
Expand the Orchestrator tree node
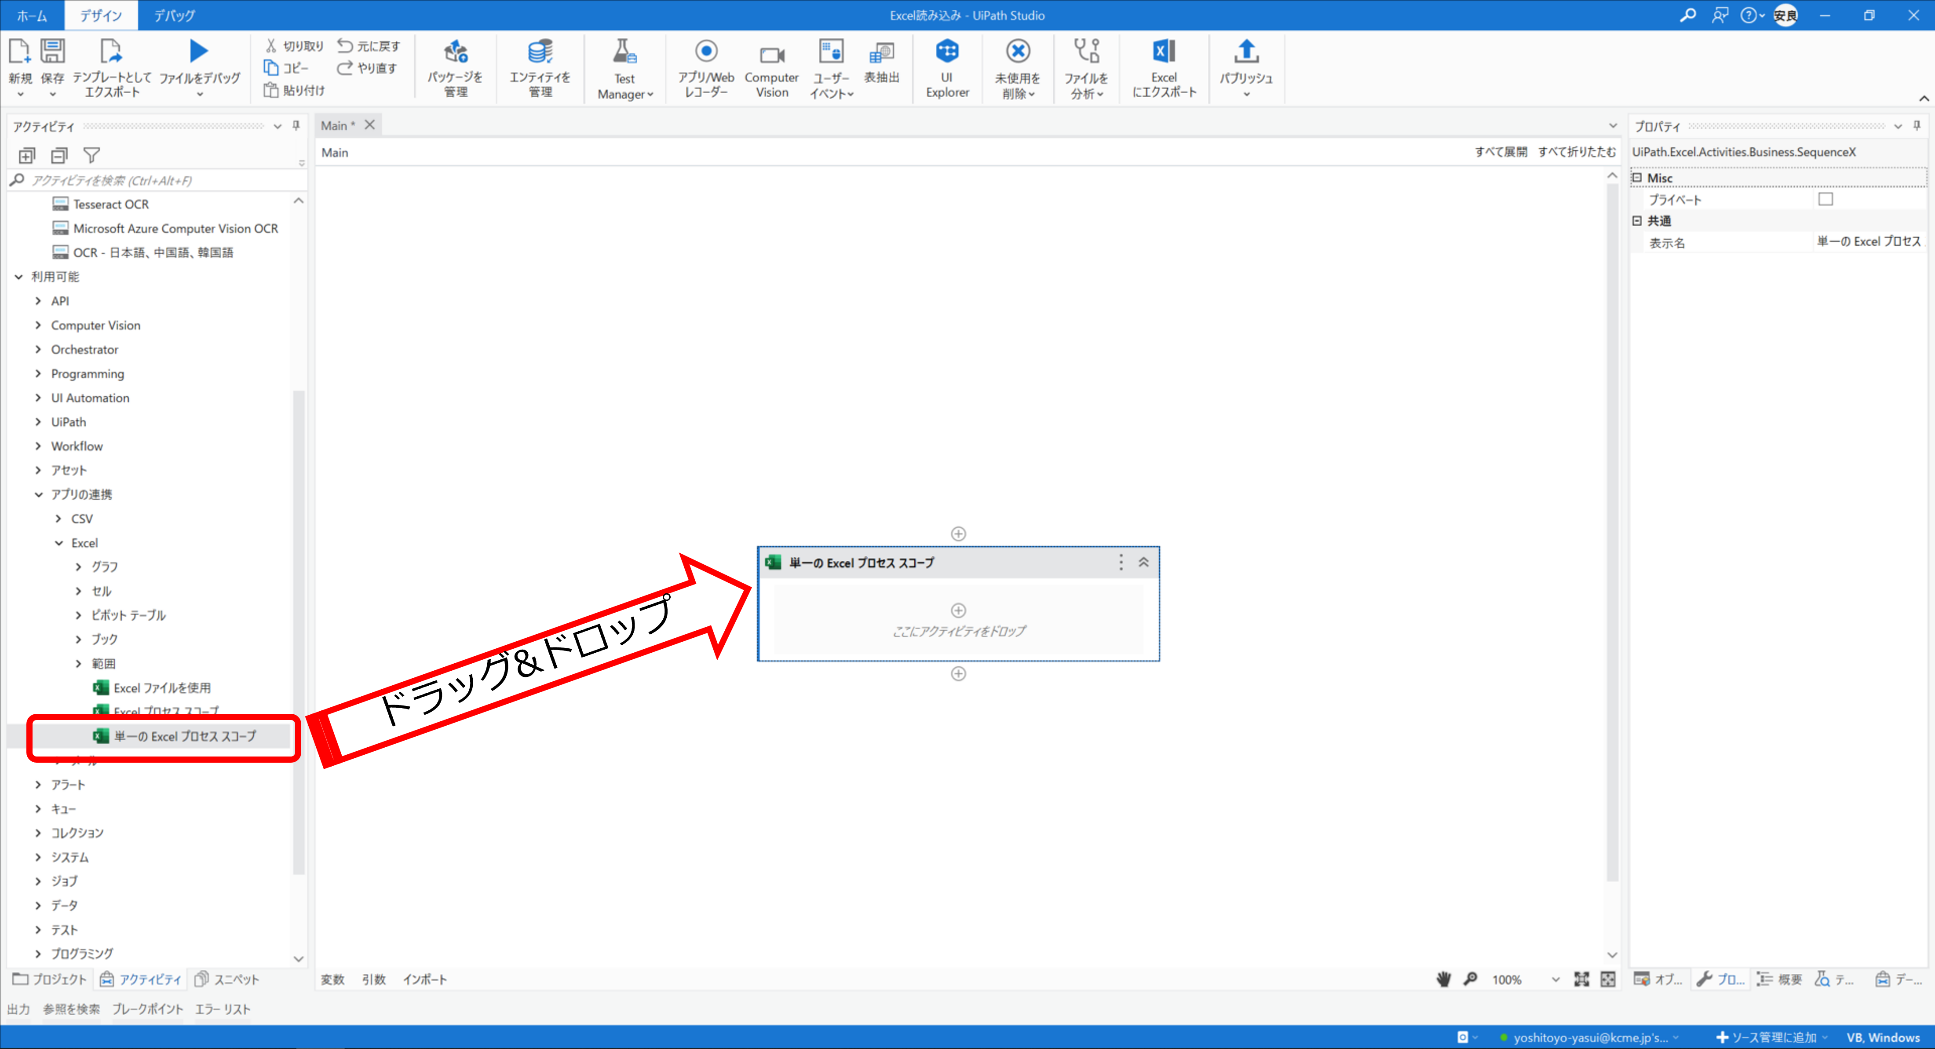tap(38, 349)
